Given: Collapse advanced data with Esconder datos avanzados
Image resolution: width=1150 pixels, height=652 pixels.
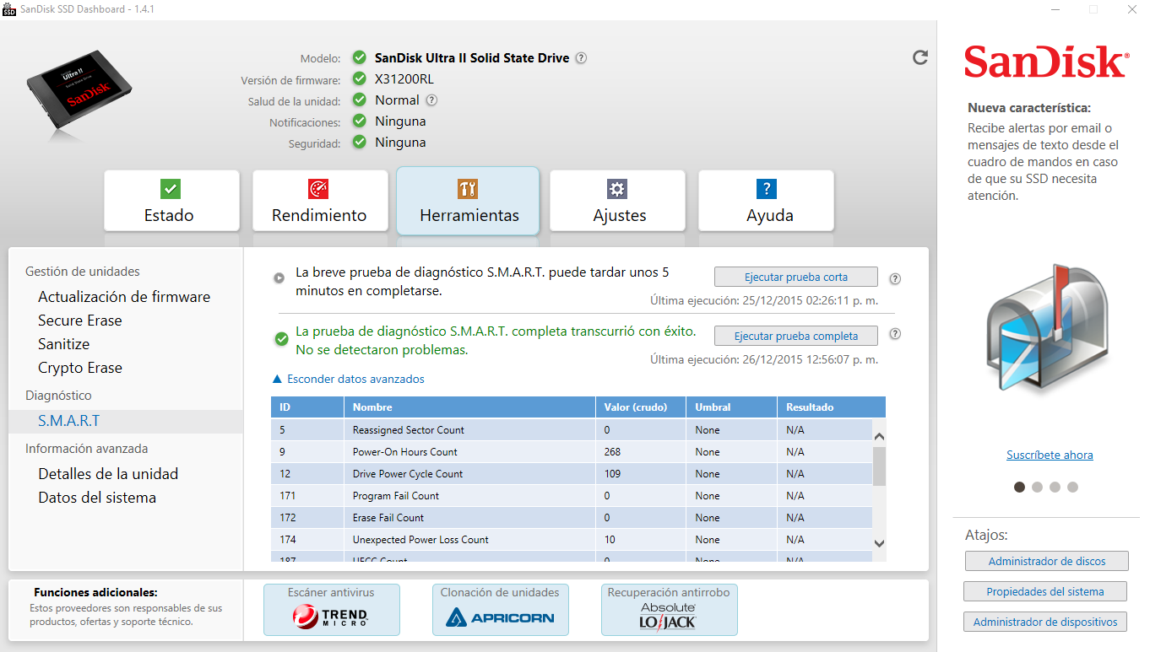Looking at the screenshot, I should pos(348,380).
